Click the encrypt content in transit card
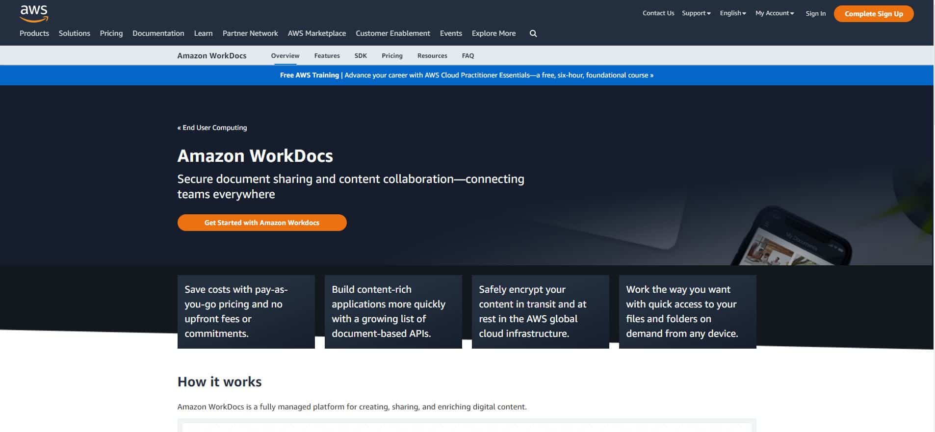The image size is (935, 432). [541, 312]
